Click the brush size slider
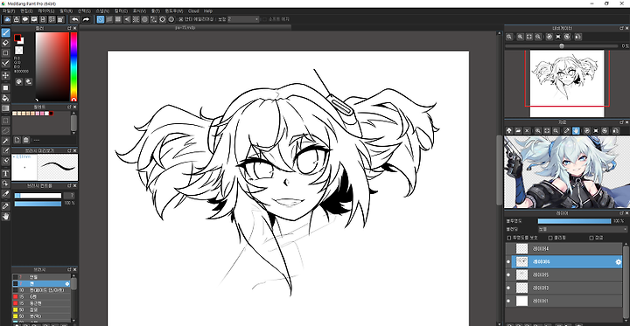The height and width of the screenshot is (326, 630). tap(38, 196)
